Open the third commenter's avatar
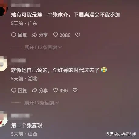This screenshot has height=139, width=139. click(4, 119)
